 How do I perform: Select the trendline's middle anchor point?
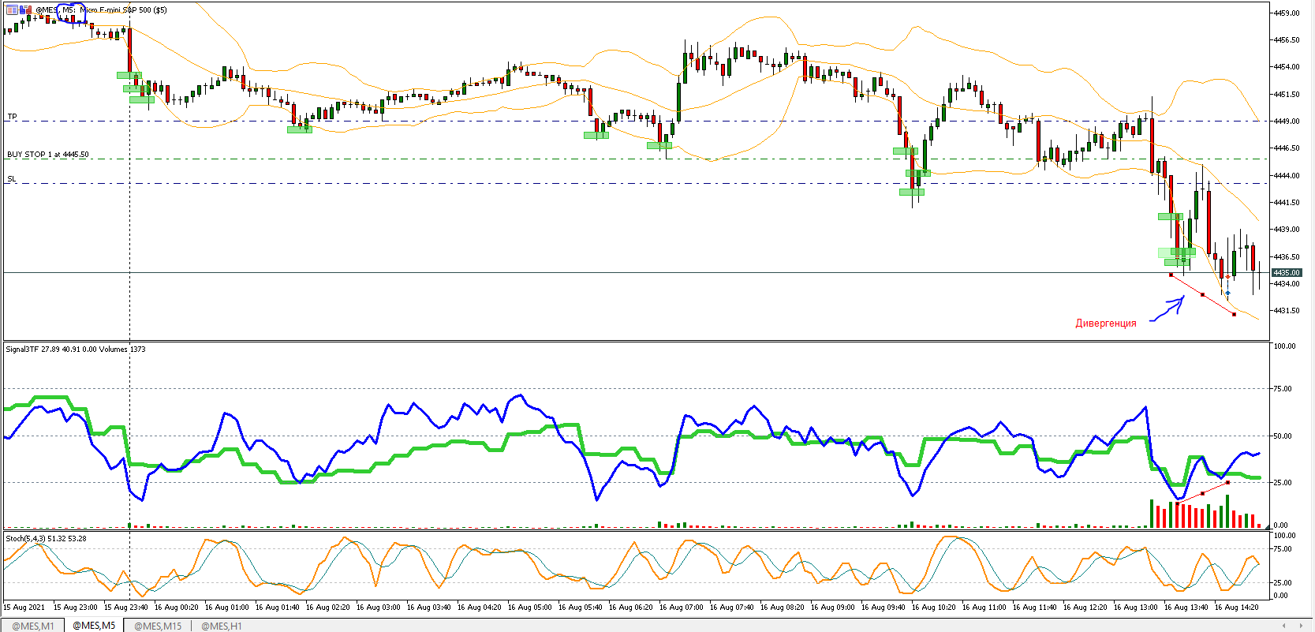(1202, 294)
